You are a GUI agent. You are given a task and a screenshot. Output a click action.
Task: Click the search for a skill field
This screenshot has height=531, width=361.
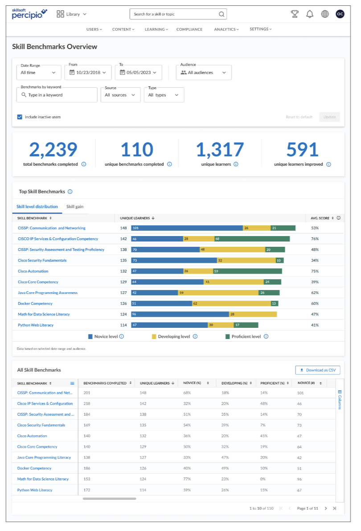[178, 14]
